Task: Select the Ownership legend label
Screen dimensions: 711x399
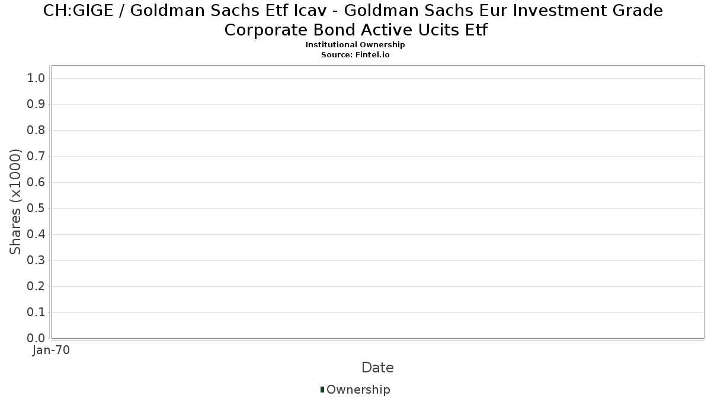Action: [358, 390]
